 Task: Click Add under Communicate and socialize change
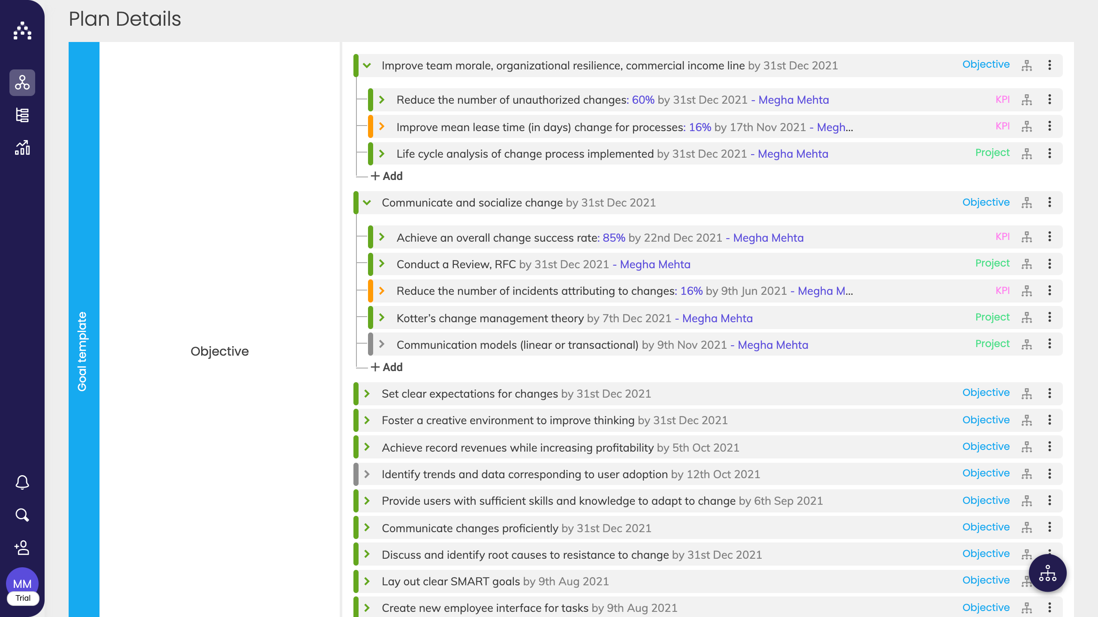[387, 367]
